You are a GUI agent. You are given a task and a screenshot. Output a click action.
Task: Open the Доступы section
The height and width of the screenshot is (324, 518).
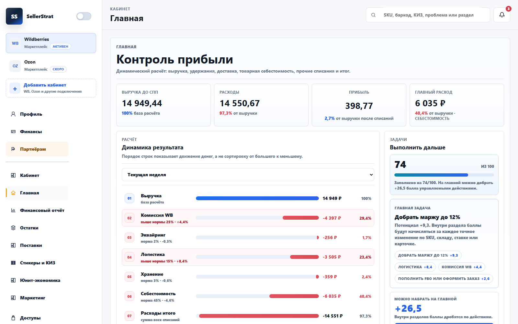[37, 318]
